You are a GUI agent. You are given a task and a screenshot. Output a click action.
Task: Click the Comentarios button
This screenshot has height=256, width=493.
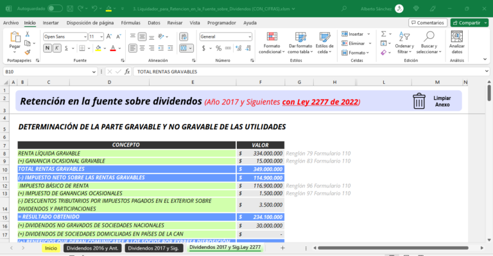tap(428, 23)
